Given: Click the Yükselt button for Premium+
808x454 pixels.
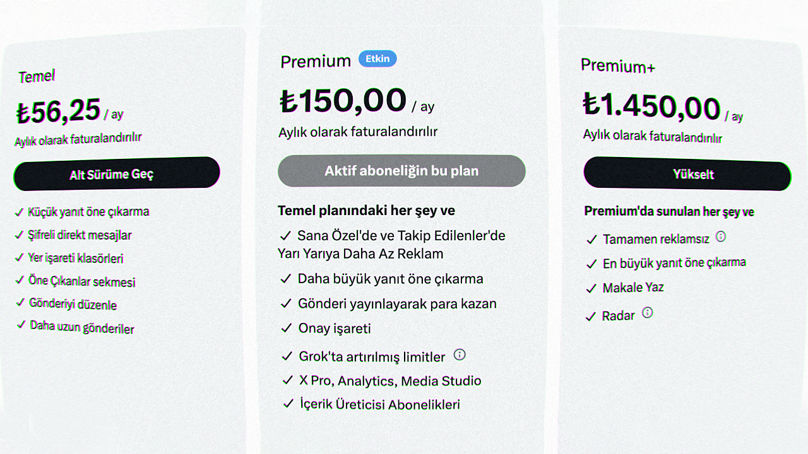Looking at the screenshot, I should pyautogui.click(x=687, y=174).
